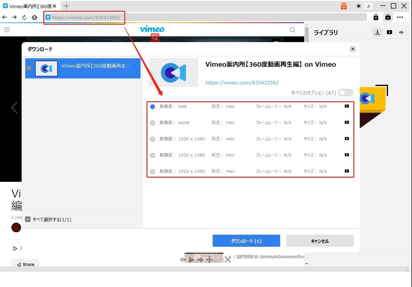Click previous video chevron on player
Image resolution: width=412 pixels, height=287 pixels.
(14, 108)
